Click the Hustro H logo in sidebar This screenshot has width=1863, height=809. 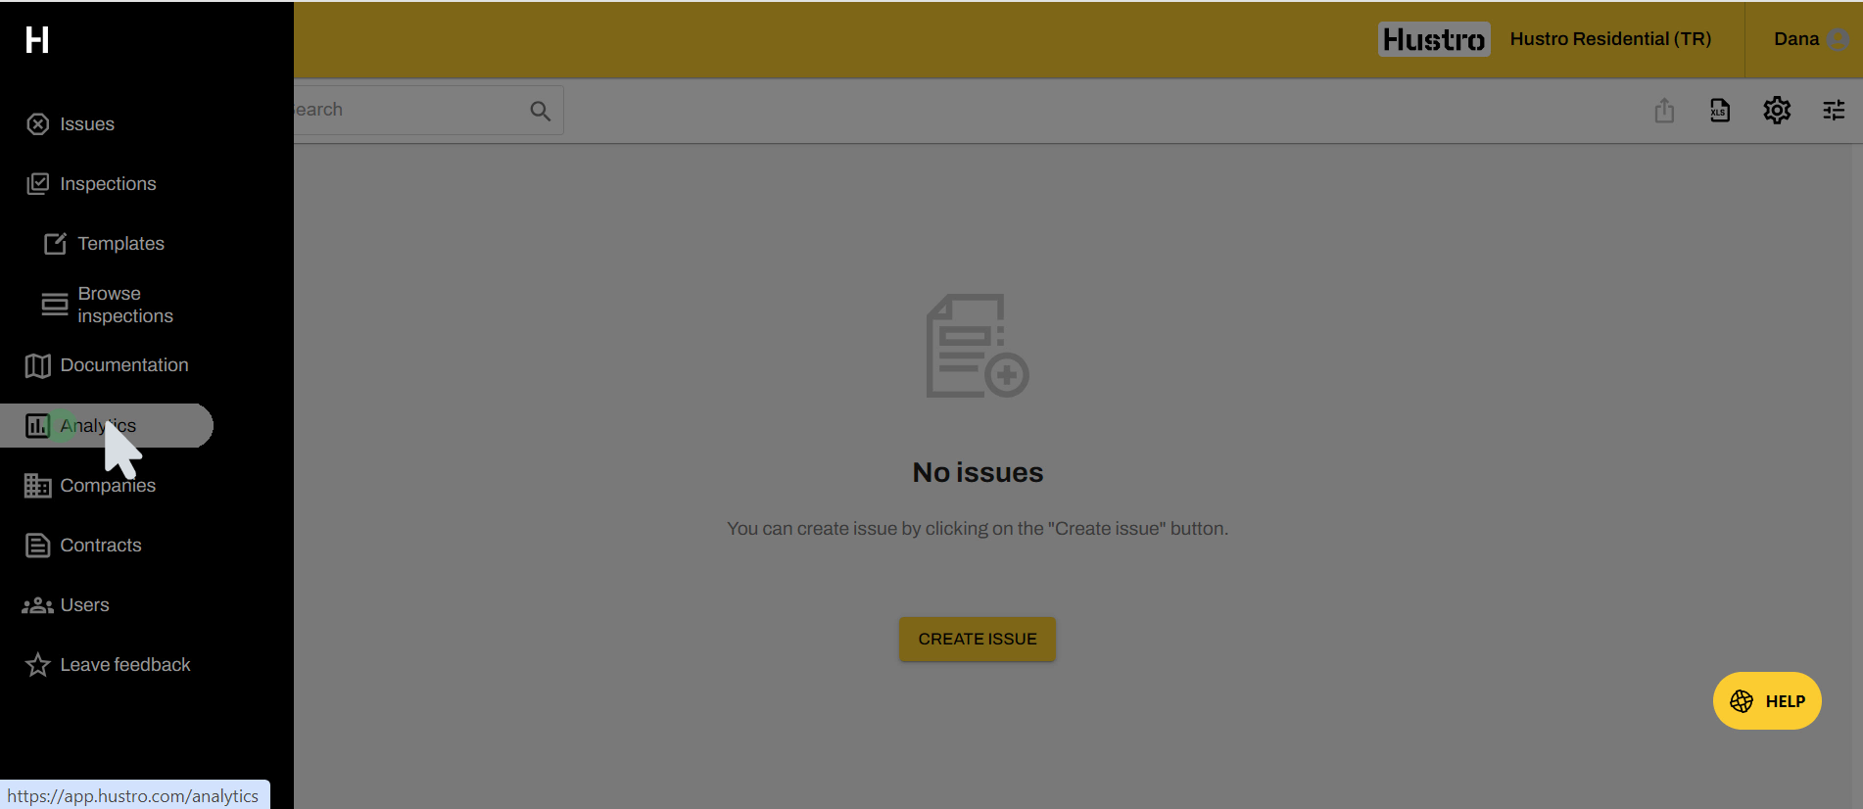[37, 40]
